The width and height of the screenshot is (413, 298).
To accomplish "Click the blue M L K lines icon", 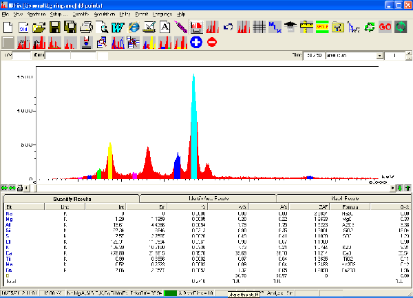I will (x=275, y=27).
